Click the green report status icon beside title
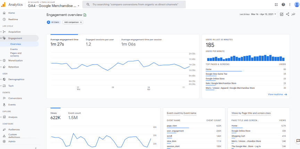 point(85,15)
